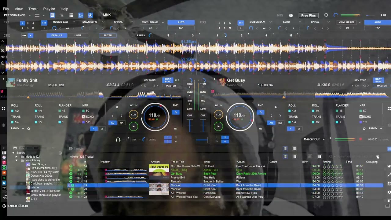Select the CFX DEFAULT tab
Viewport: 391px width, 220px height.
57,35
